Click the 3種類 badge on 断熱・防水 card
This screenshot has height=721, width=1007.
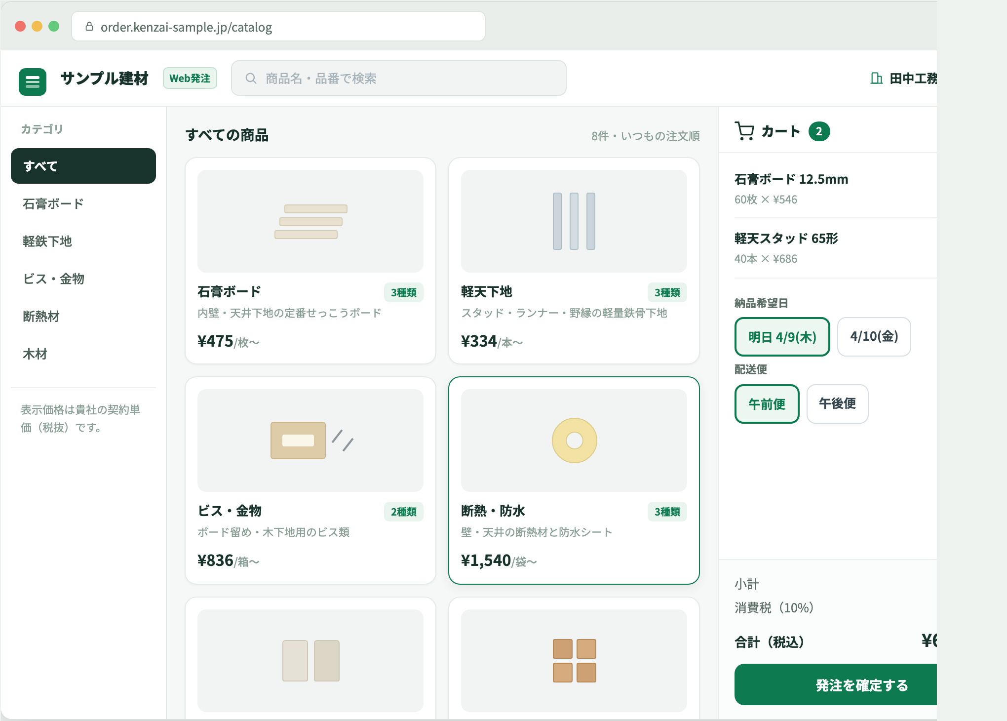(667, 512)
